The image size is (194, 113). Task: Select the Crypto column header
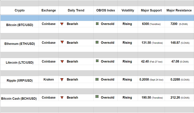click(x=20, y=10)
